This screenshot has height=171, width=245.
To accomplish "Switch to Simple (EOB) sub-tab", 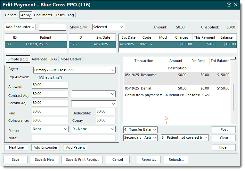I will (18, 59).
